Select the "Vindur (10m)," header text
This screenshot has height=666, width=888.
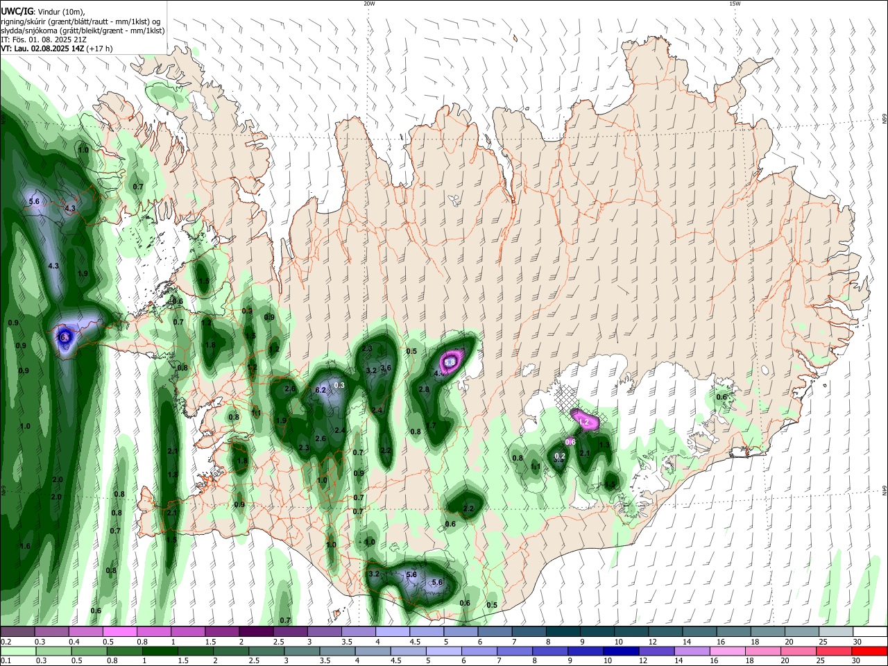[62, 11]
